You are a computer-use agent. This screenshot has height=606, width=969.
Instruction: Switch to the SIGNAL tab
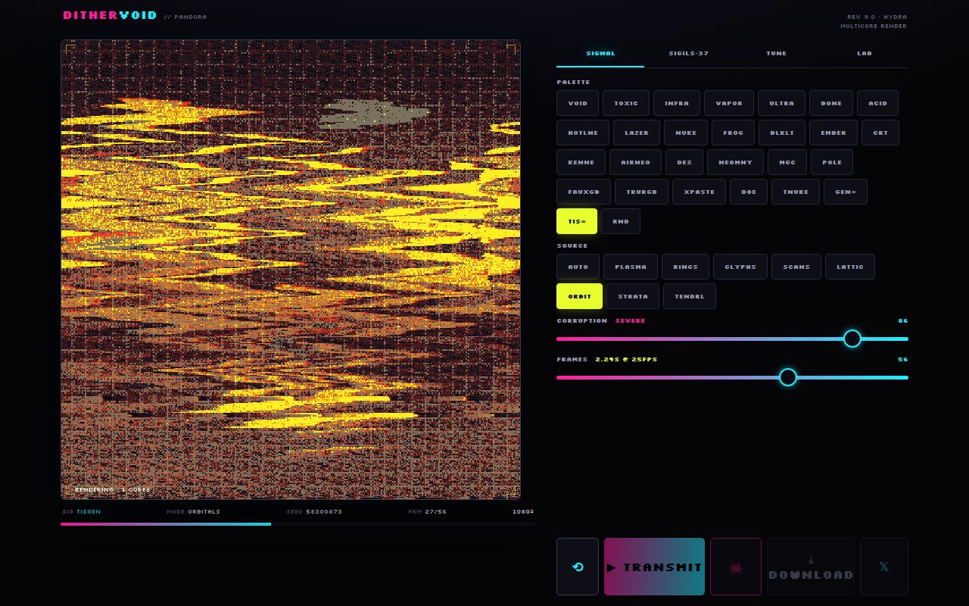click(600, 54)
